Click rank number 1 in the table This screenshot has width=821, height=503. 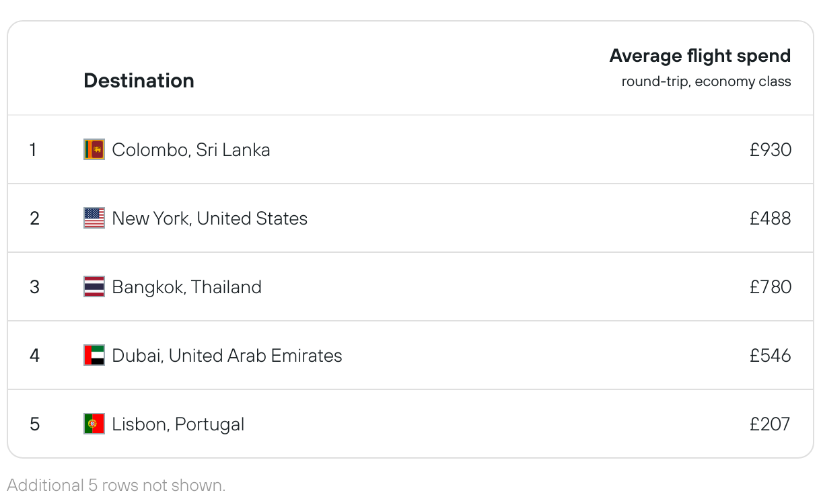click(33, 149)
